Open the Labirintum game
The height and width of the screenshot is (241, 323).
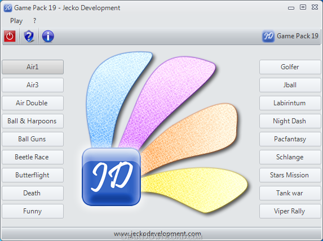pyautogui.click(x=290, y=103)
